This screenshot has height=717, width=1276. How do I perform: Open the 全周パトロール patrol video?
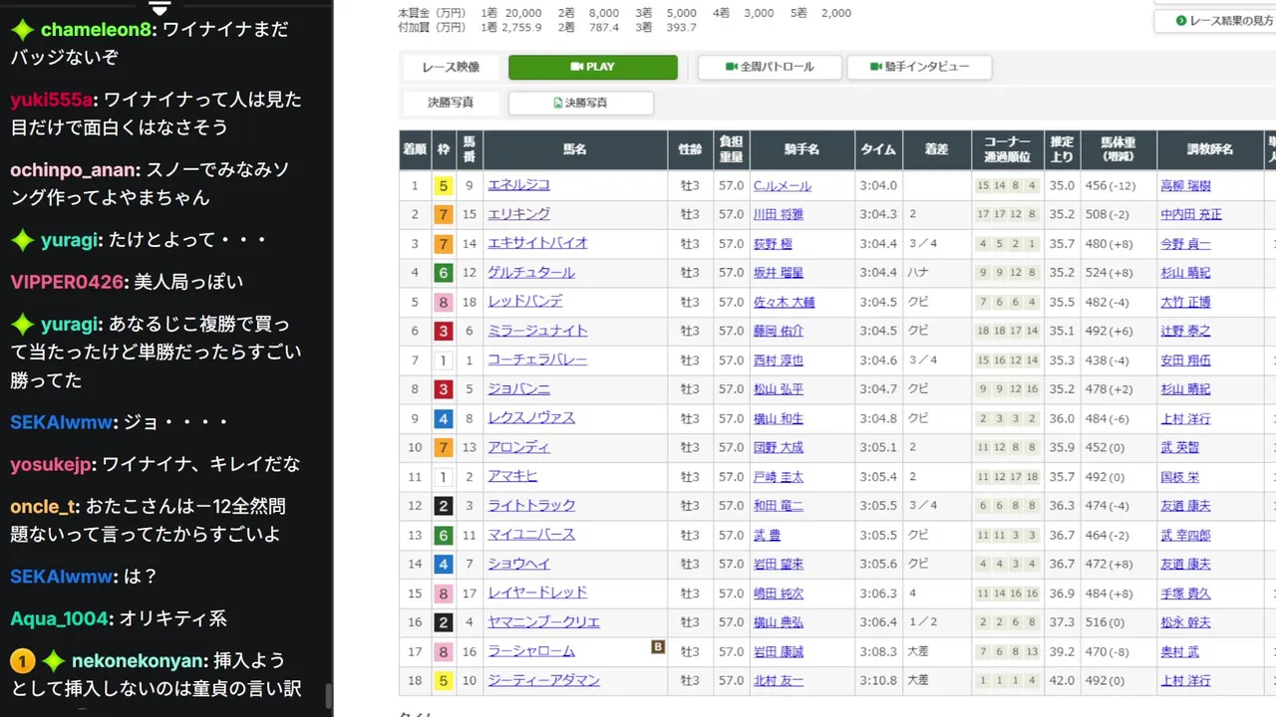[771, 67]
